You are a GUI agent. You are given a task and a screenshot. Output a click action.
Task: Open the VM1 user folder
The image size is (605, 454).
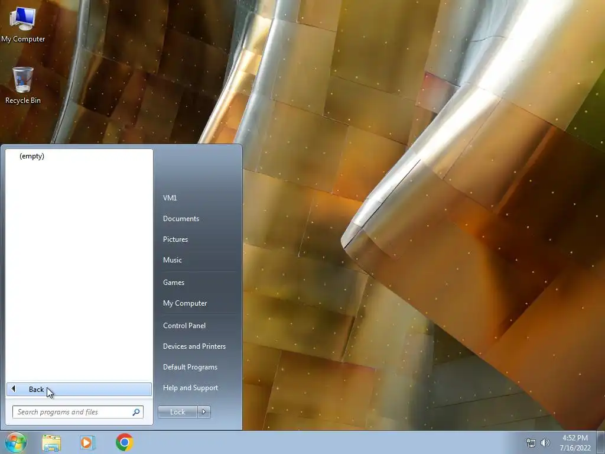pyautogui.click(x=170, y=197)
